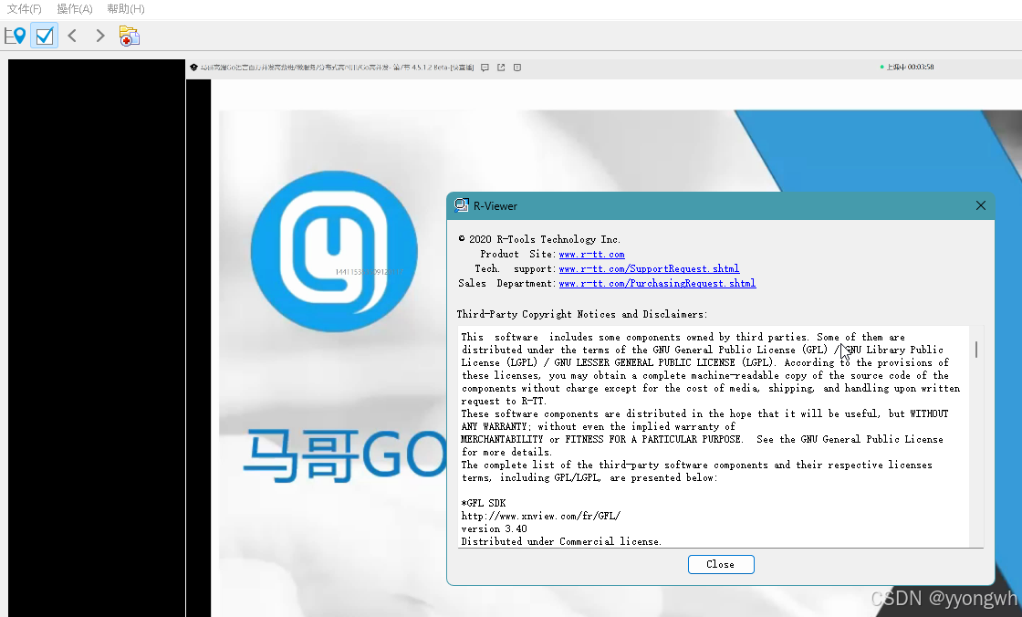Click the tree location pin toolbar icon

point(15,36)
